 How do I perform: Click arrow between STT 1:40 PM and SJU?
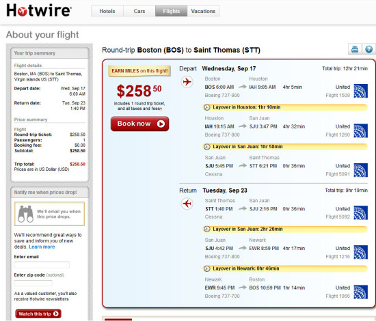pyautogui.click(x=243, y=208)
